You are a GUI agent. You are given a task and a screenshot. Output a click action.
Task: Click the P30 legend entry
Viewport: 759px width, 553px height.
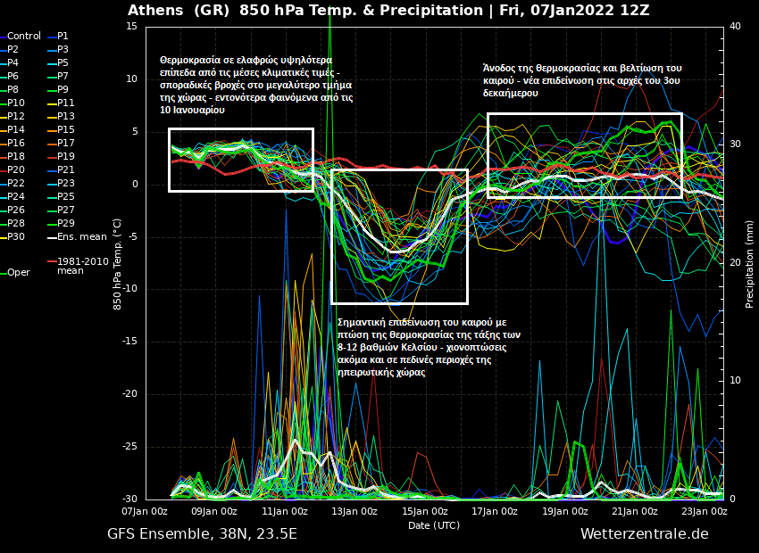click(16, 237)
